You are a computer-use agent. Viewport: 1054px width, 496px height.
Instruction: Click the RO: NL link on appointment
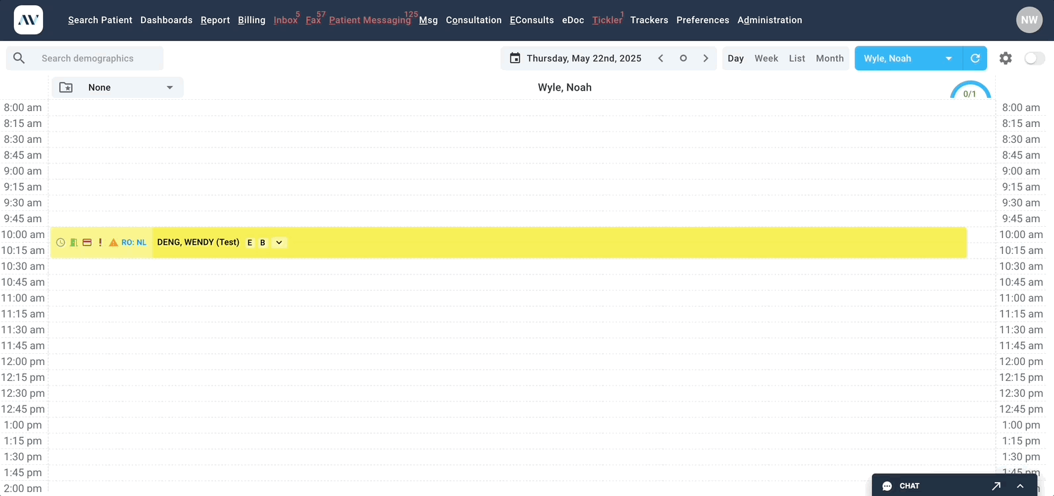pos(134,243)
